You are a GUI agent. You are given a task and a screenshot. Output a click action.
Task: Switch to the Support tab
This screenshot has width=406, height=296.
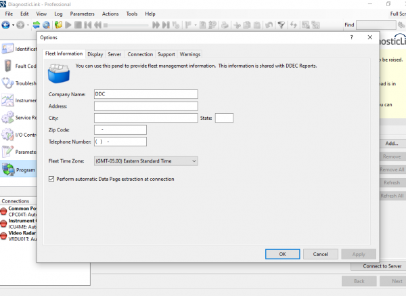pyautogui.click(x=166, y=54)
